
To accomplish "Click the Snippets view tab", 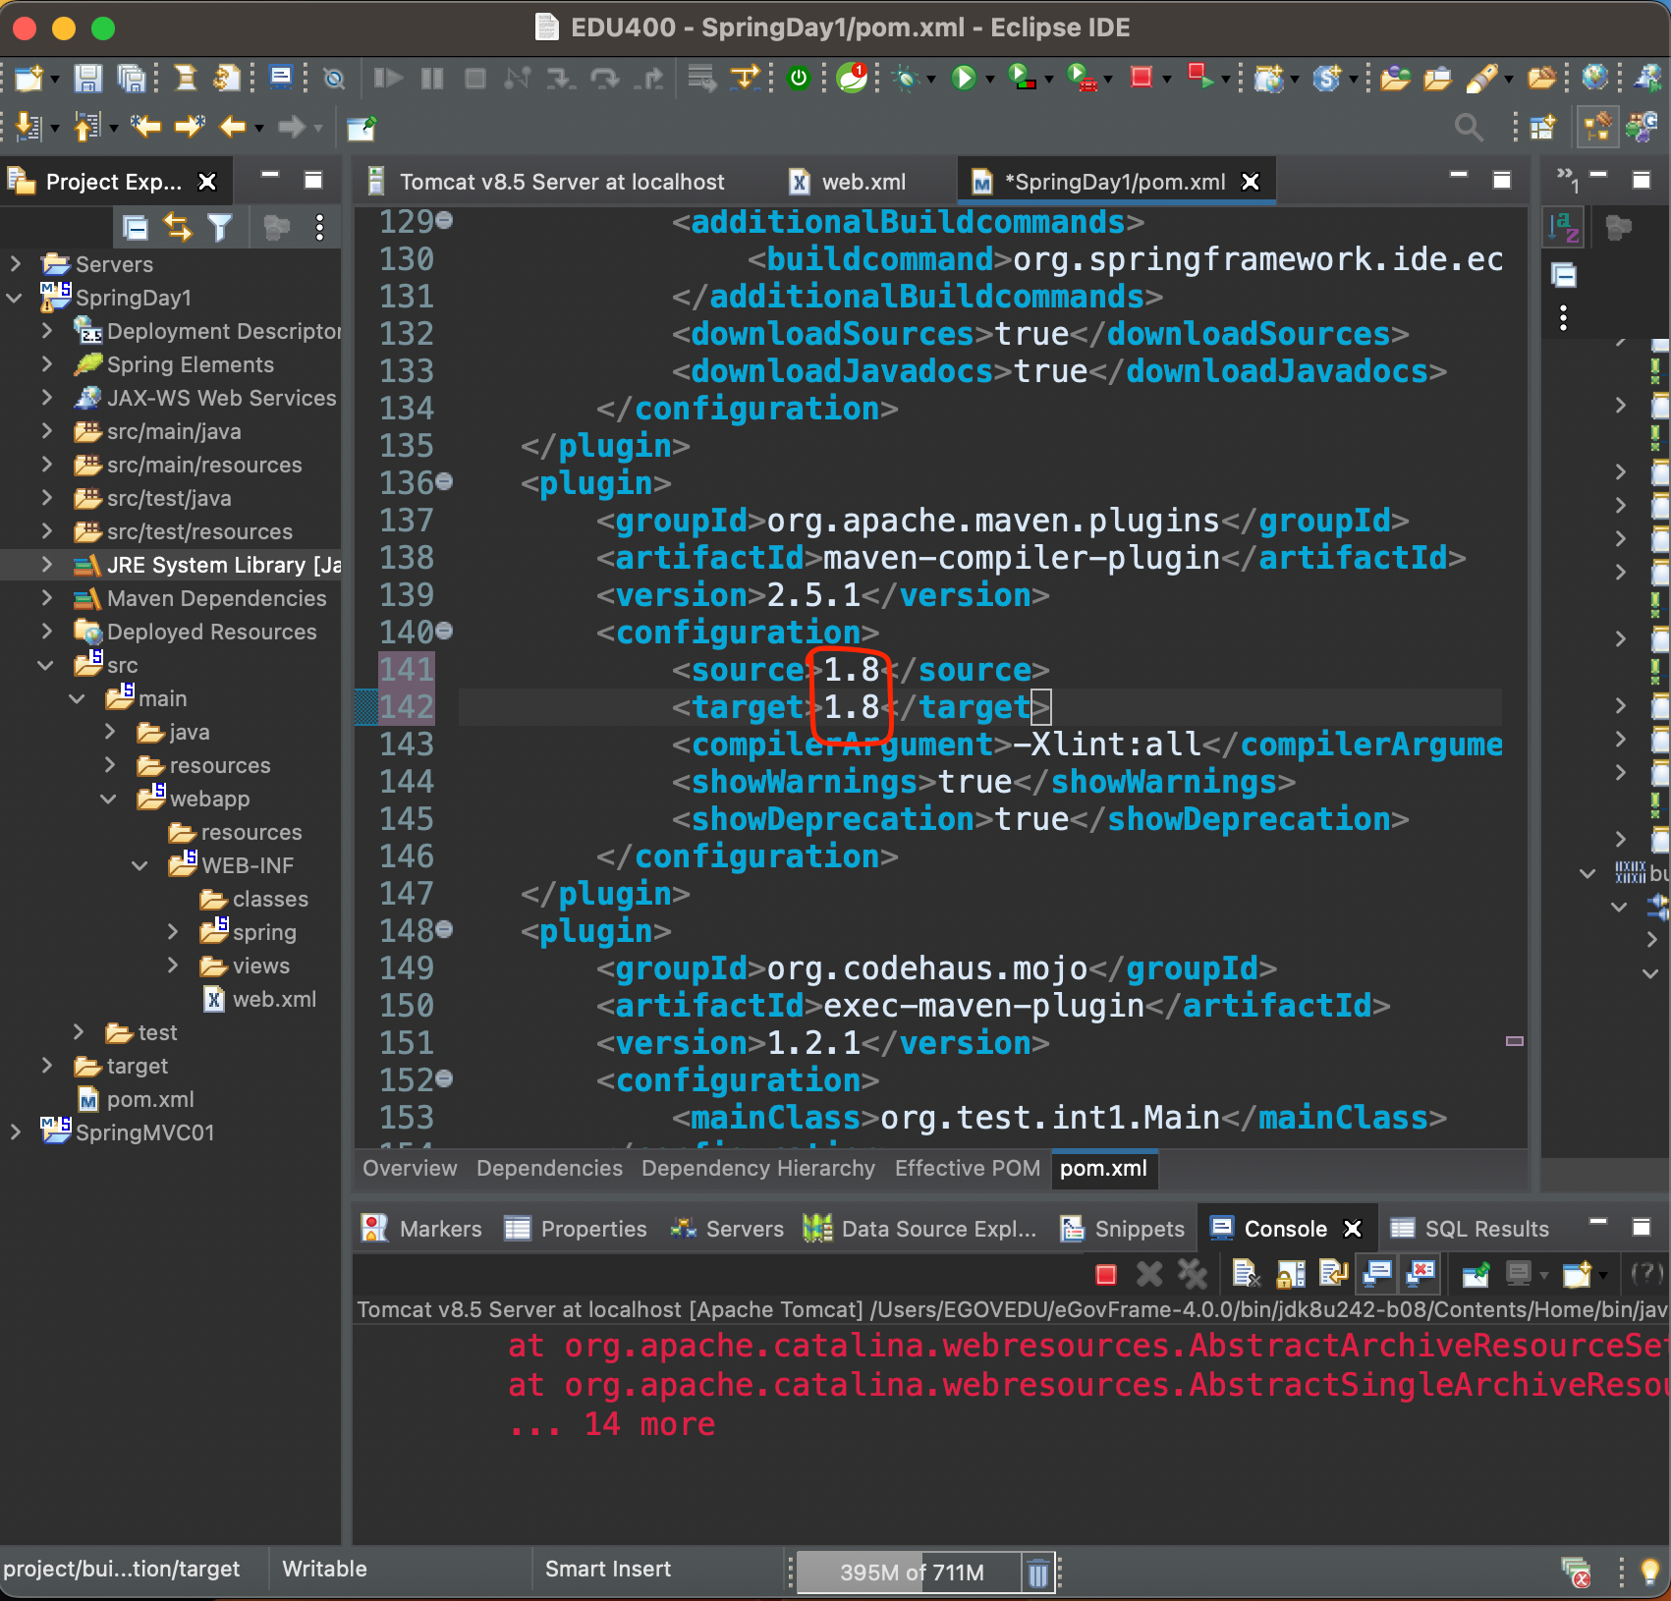I will click(x=1123, y=1229).
